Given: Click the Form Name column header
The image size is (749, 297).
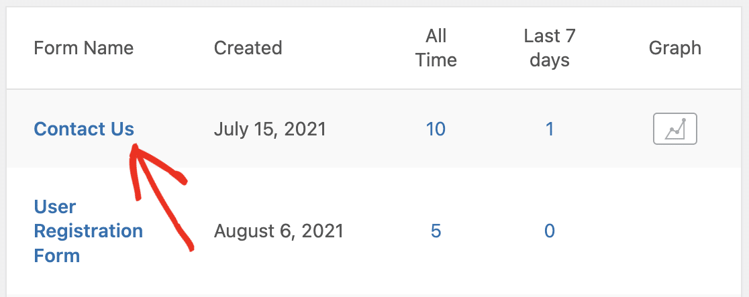Looking at the screenshot, I should coord(84,48).
